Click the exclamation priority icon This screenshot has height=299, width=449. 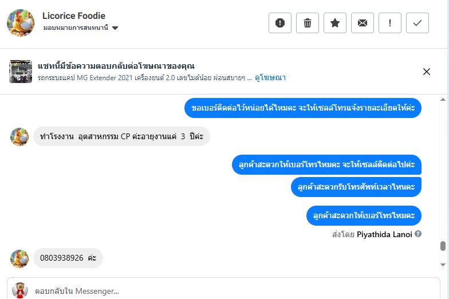coord(390,23)
